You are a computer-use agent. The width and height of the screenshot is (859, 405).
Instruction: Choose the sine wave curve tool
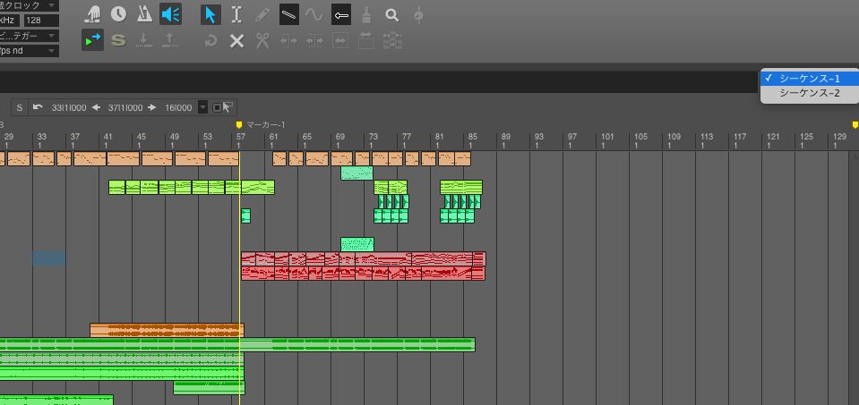click(x=314, y=14)
